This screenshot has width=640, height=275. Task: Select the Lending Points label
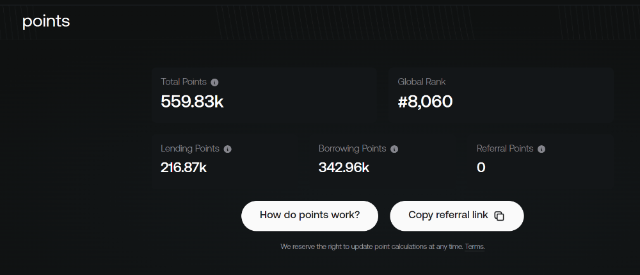pyautogui.click(x=190, y=148)
